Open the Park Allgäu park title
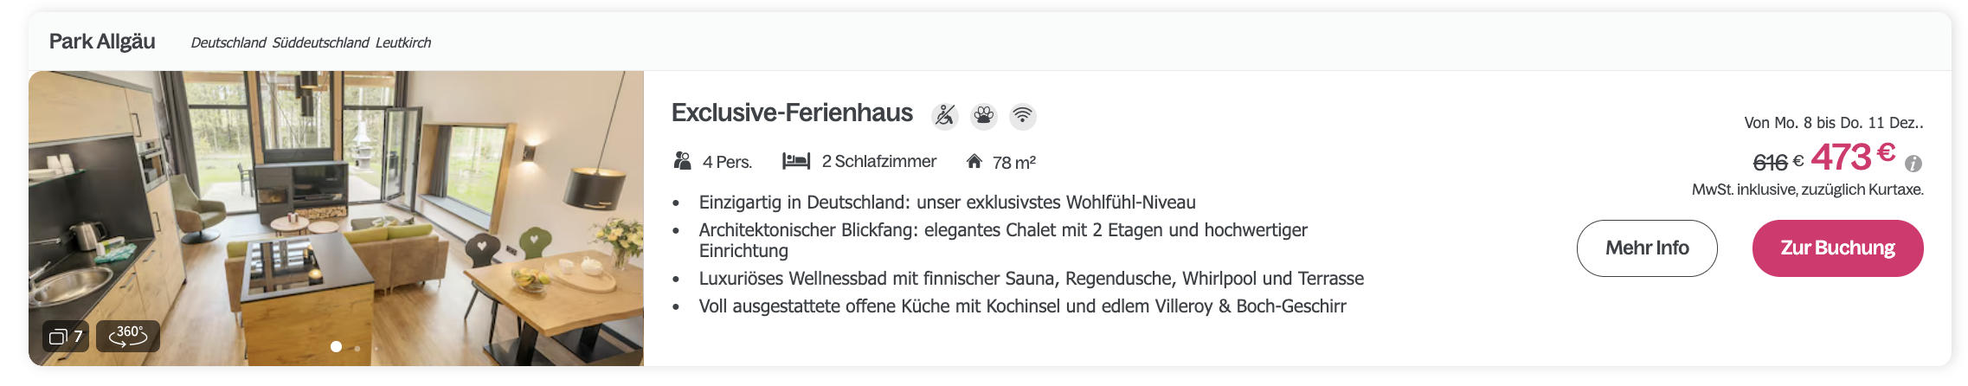This screenshot has width=1968, height=386. pyautogui.click(x=102, y=42)
